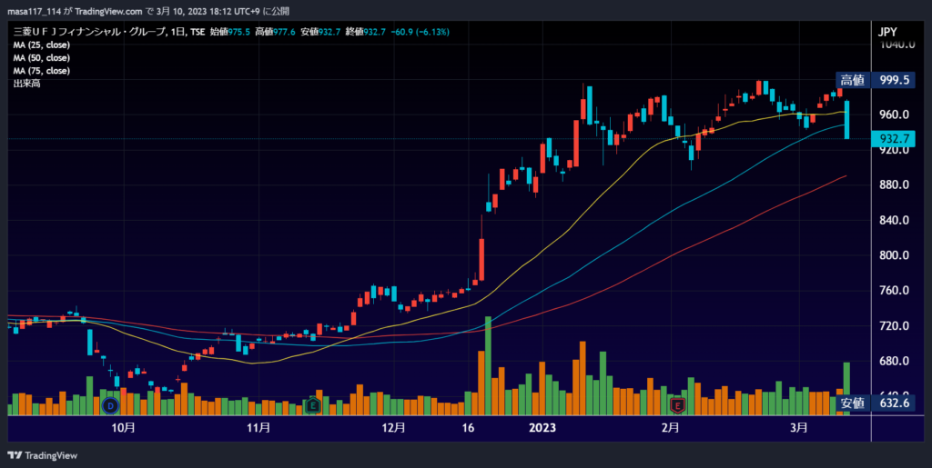Click the red earnings E marker near 2月
This screenshot has width=932, height=468.
pyautogui.click(x=677, y=406)
